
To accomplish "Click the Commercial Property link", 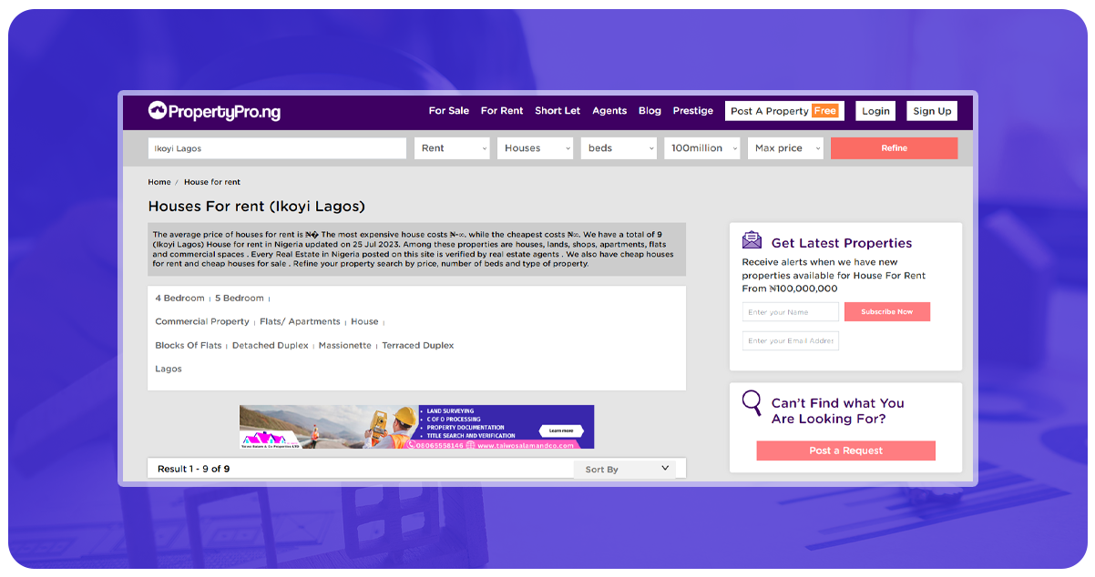I will click(202, 322).
